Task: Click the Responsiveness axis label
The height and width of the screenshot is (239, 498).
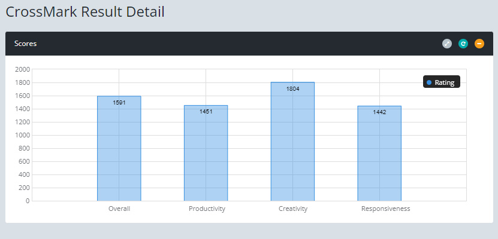Action: click(x=385, y=209)
